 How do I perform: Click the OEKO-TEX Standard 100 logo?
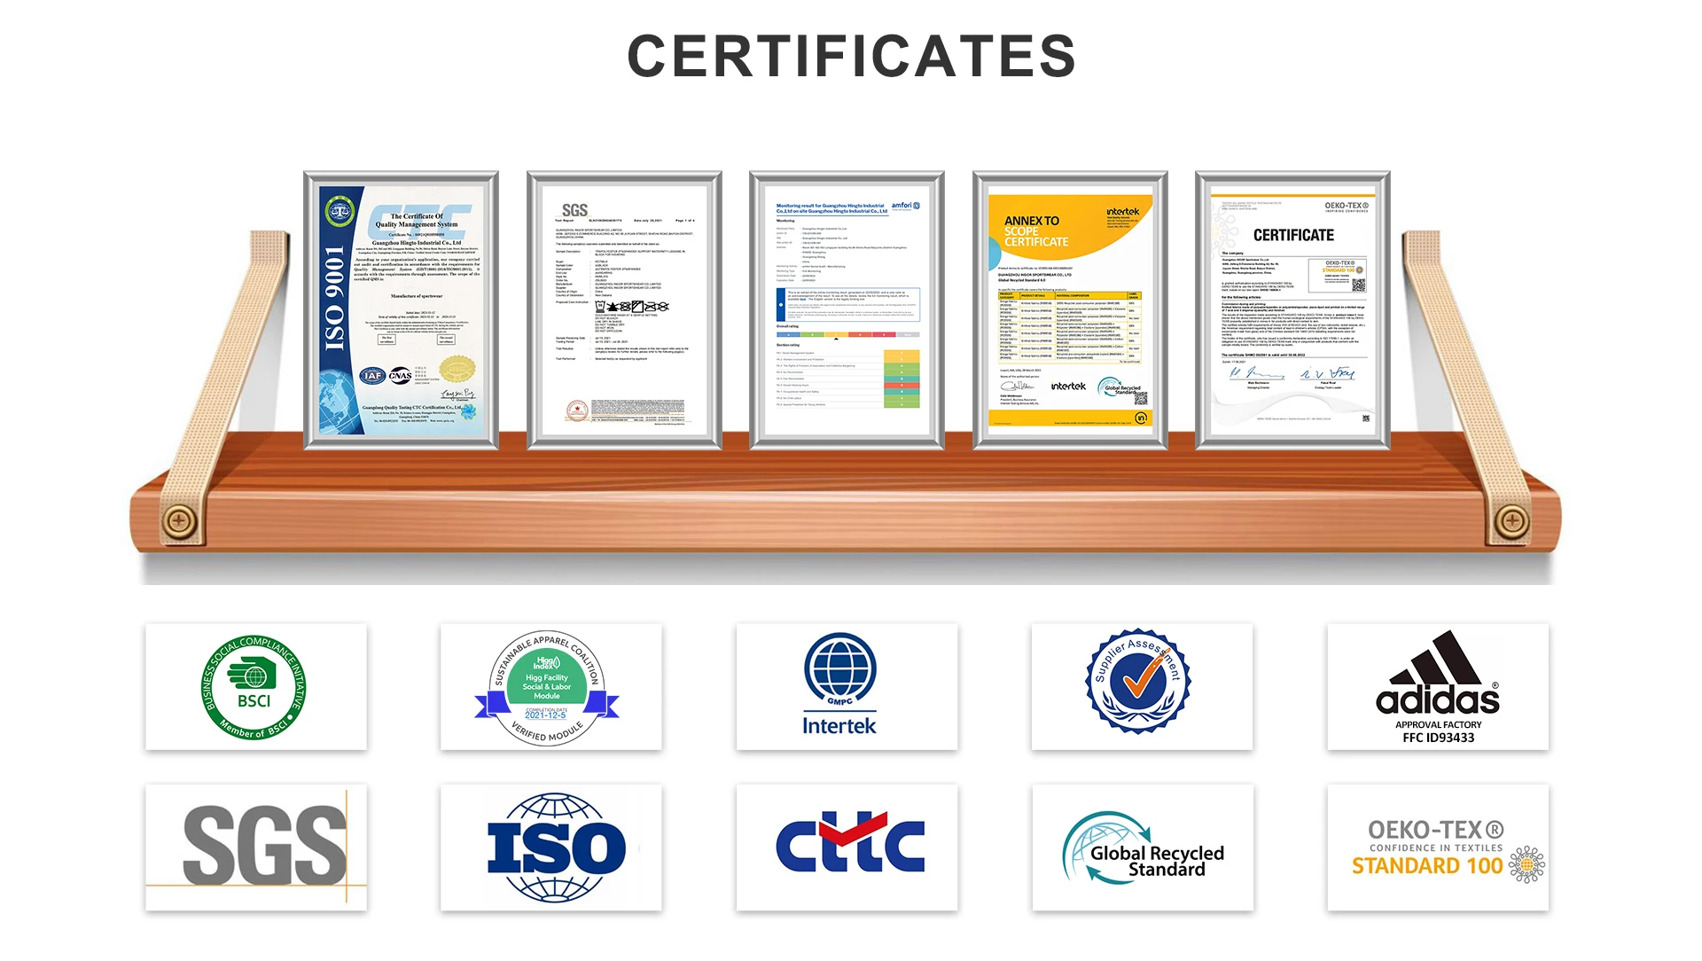coord(1438,848)
